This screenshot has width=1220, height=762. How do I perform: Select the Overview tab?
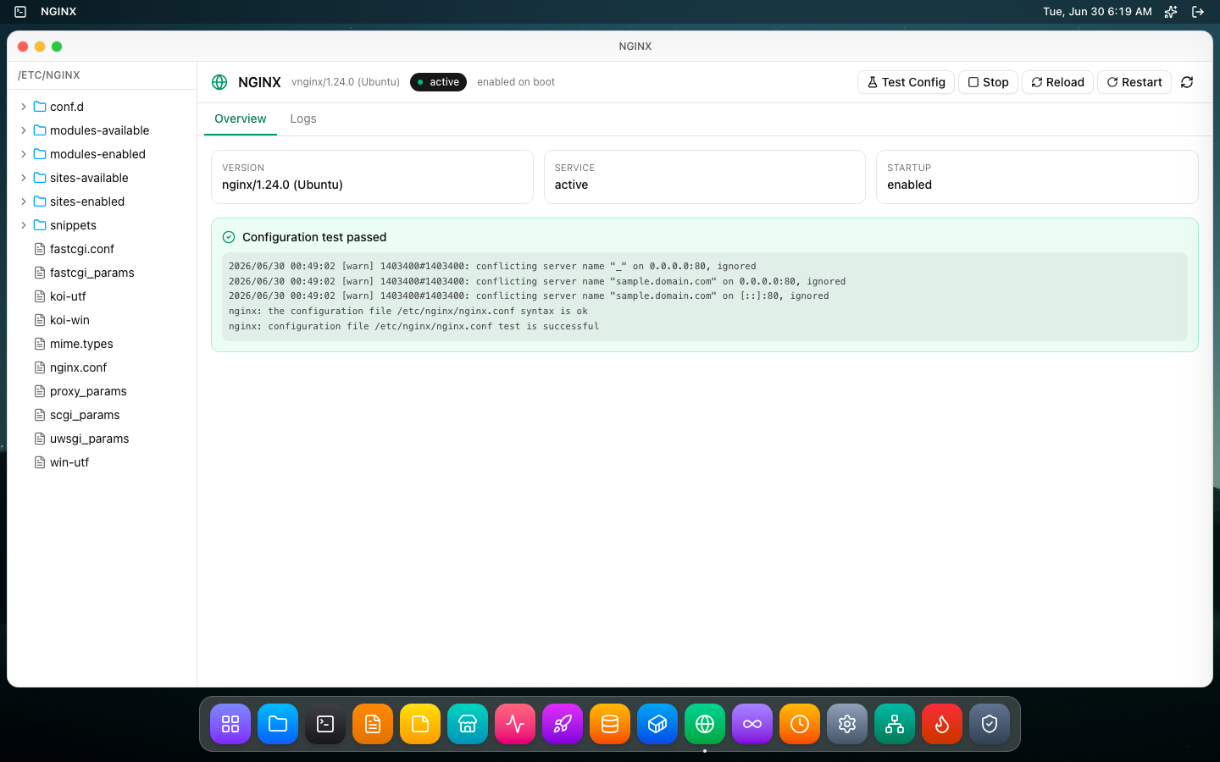coord(241,119)
